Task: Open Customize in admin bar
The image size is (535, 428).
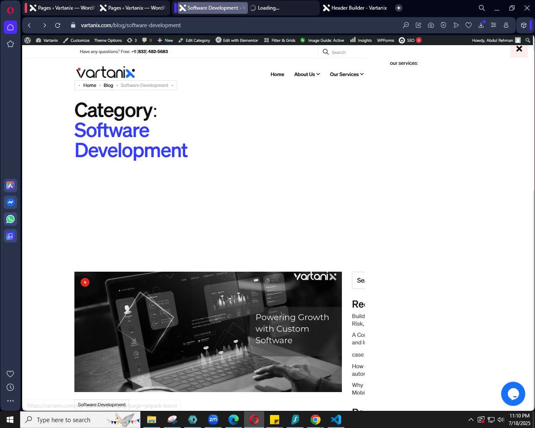Action: pyautogui.click(x=76, y=40)
